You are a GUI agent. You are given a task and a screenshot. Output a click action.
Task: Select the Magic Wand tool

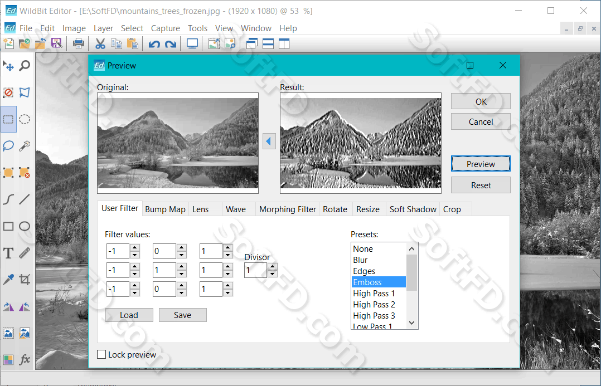25,146
